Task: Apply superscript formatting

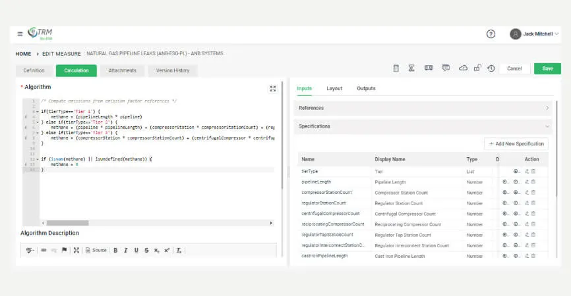Action: (x=167, y=250)
